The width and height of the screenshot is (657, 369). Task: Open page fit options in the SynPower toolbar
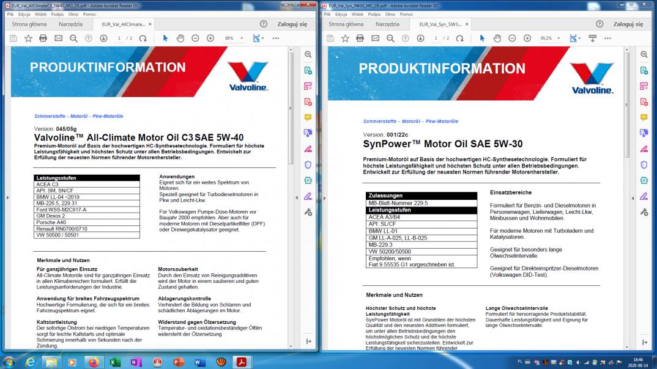(574, 38)
